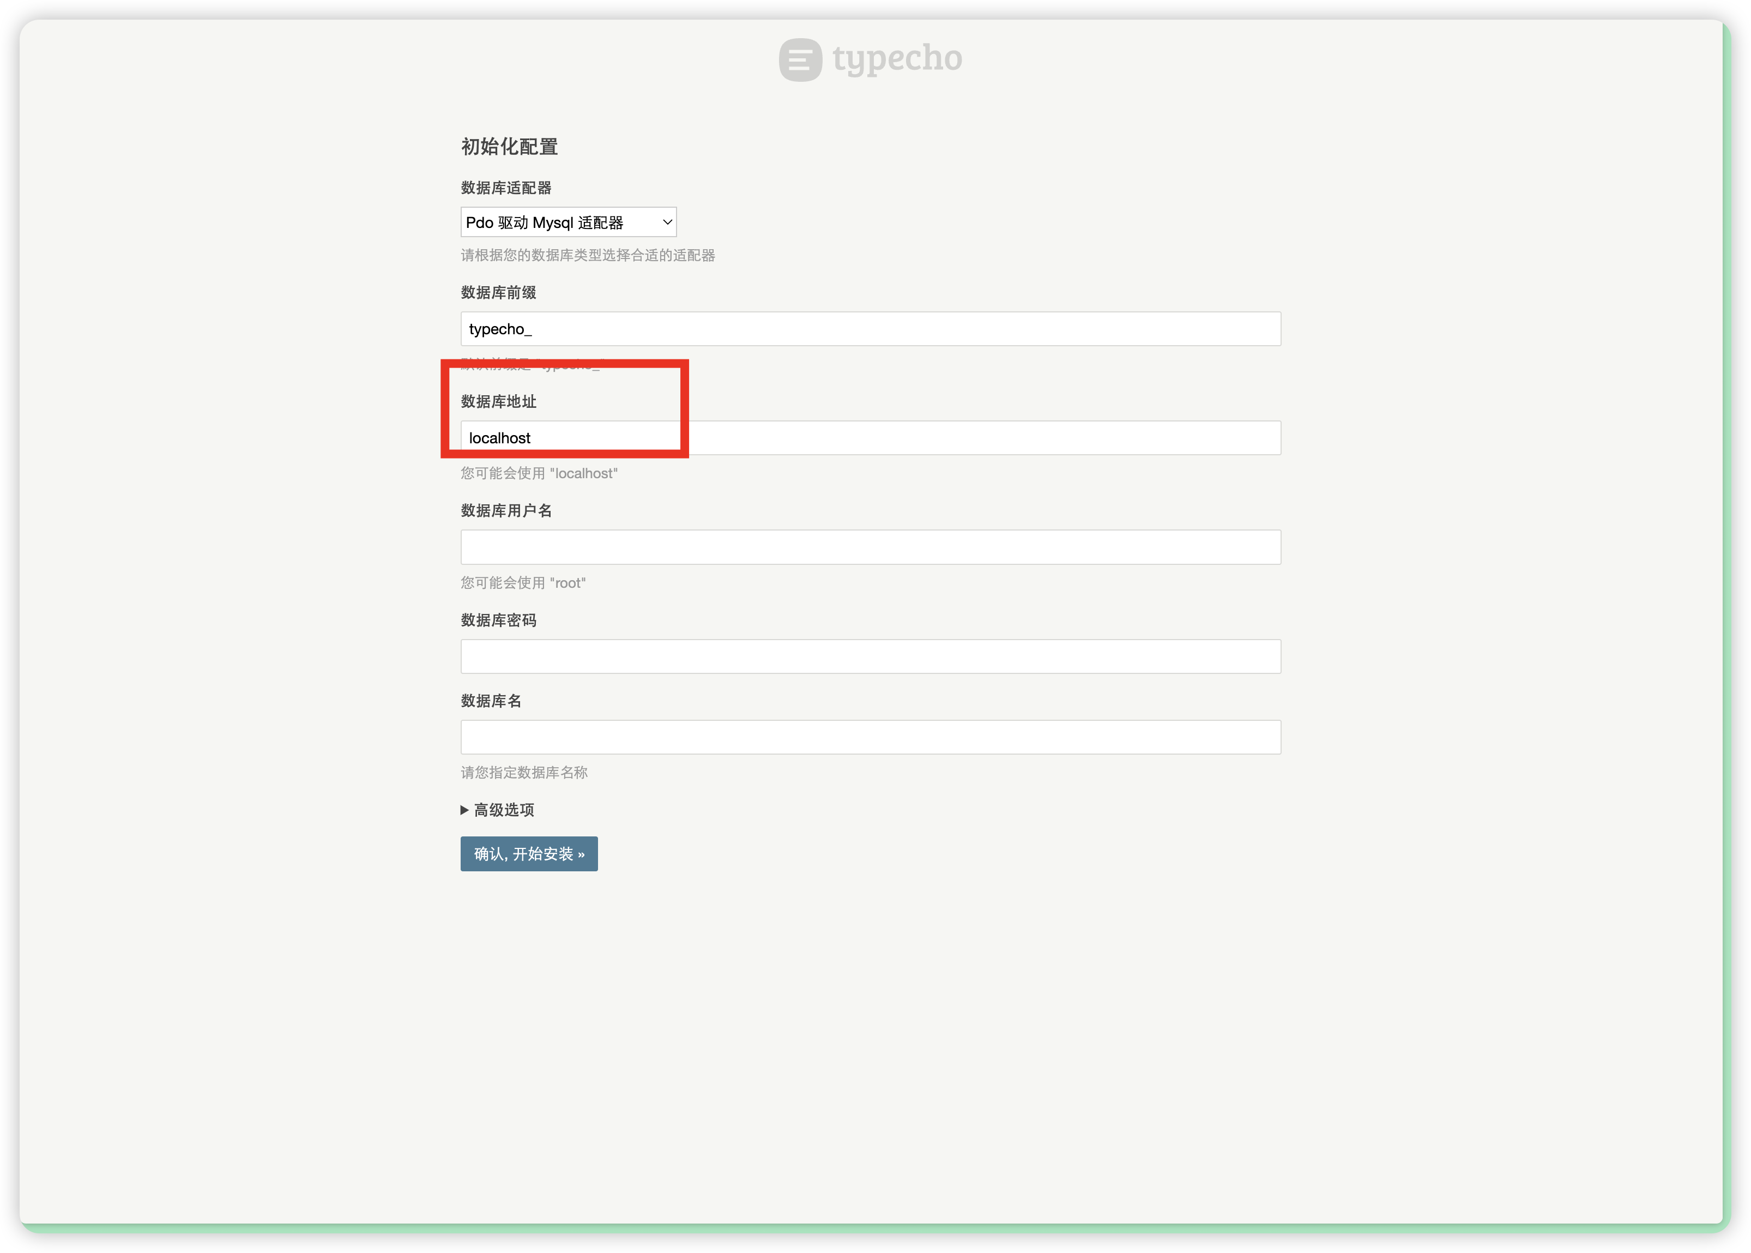Viewport: 1751px width, 1253px height.
Task: Focus the 数据库前缀 field containing typecho_
Action: tap(870, 329)
